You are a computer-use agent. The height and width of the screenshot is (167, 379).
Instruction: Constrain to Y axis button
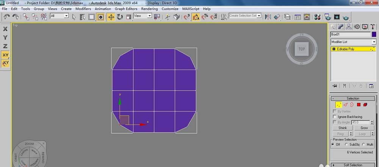[x=5, y=38]
